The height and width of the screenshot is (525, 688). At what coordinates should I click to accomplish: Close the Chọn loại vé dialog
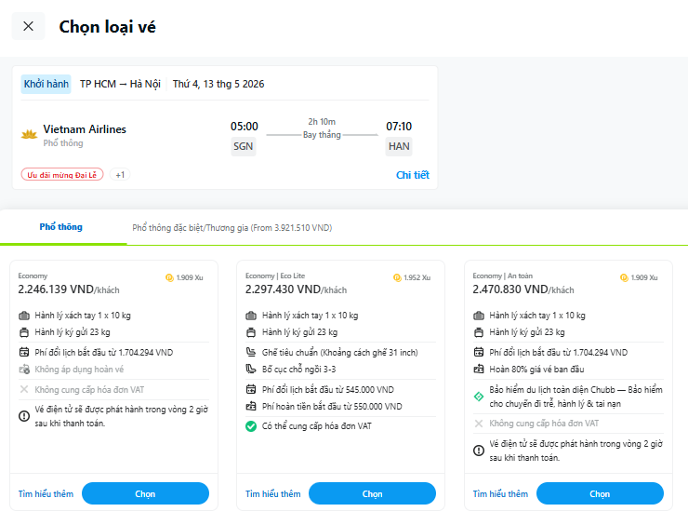(28, 26)
